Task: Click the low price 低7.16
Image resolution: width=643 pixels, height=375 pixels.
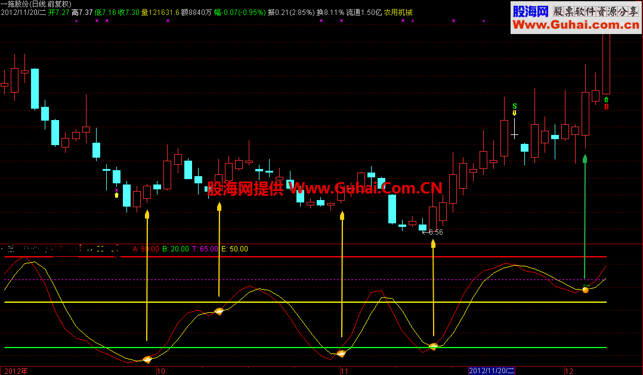Action: pos(106,13)
